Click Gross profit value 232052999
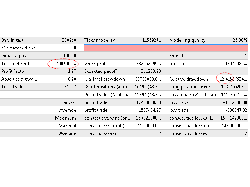Image resolution: width=250 pixels, height=187 pixels. click(x=148, y=64)
